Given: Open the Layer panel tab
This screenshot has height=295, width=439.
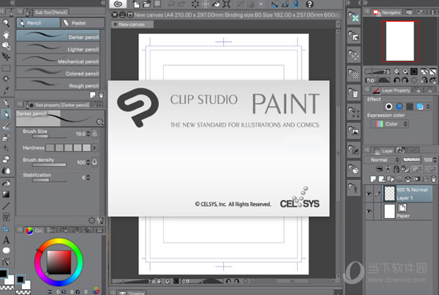Looking at the screenshot, I should (x=383, y=151).
